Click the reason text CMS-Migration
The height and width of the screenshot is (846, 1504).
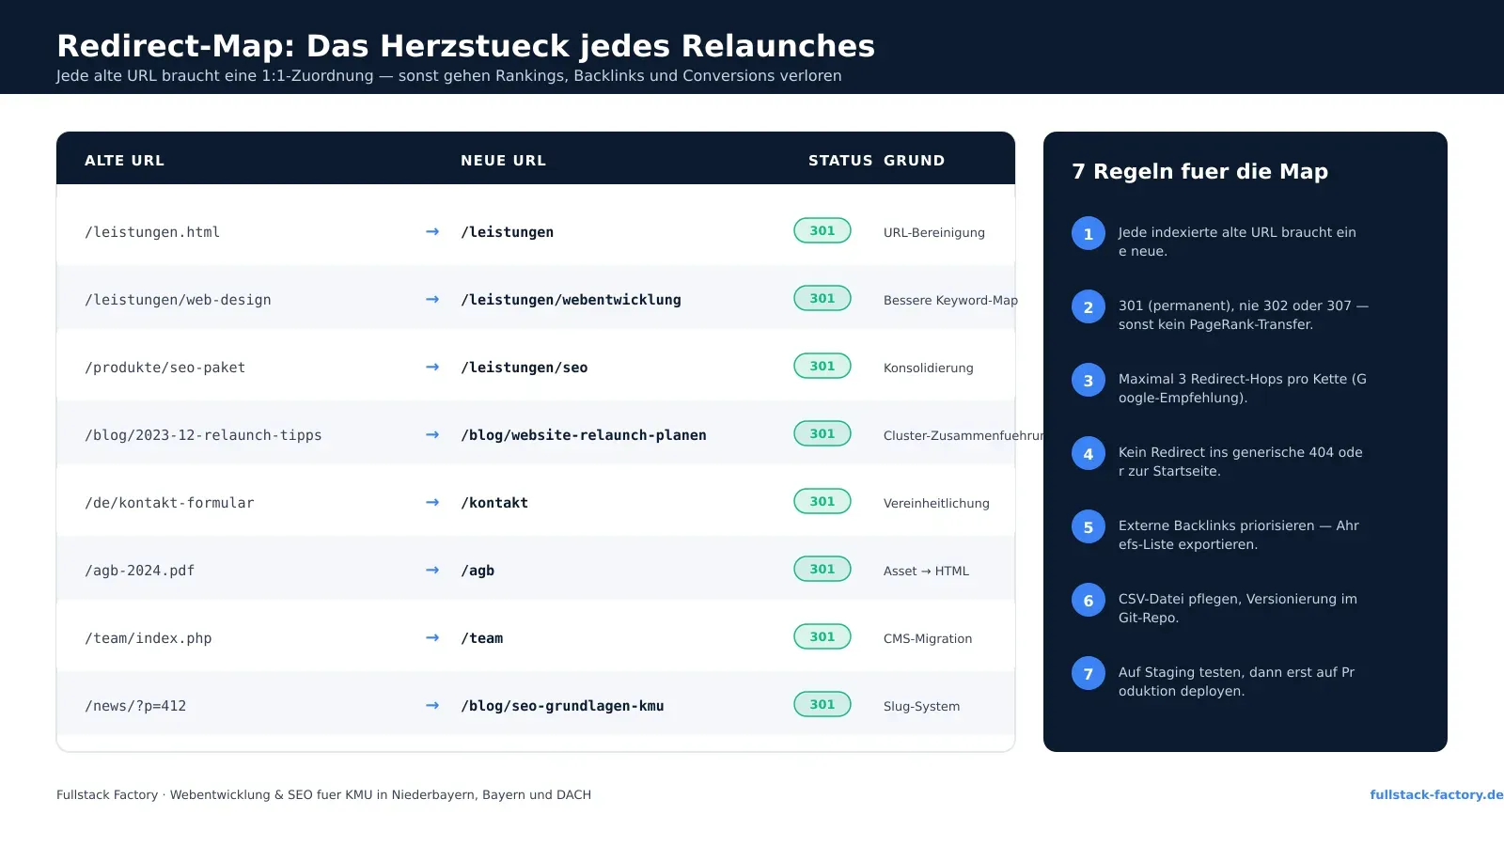(928, 638)
